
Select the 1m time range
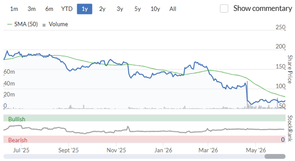coord(14,9)
